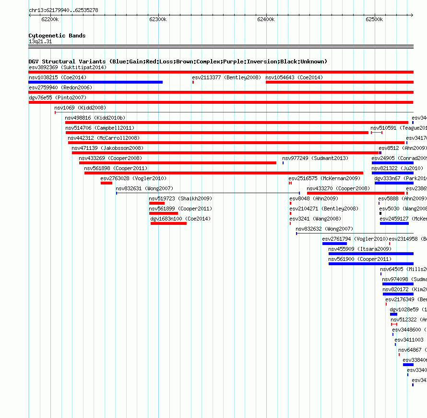Image resolution: width=427 pixels, height=418 pixels.
Task: Select the red dgv1683n100 loss bar
Action: [x=168, y=223]
